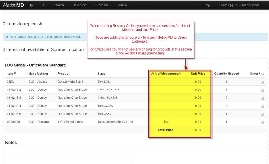The image size is (269, 164).
Task: Click the Item # column header
Action: tap(11, 74)
